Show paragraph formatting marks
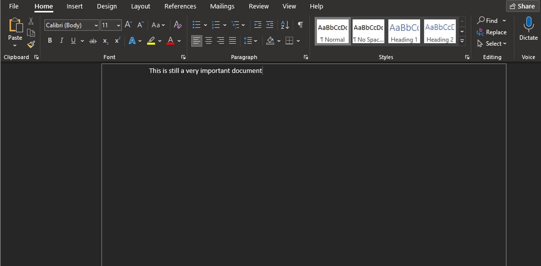This screenshot has width=541, height=266. pos(300,25)
